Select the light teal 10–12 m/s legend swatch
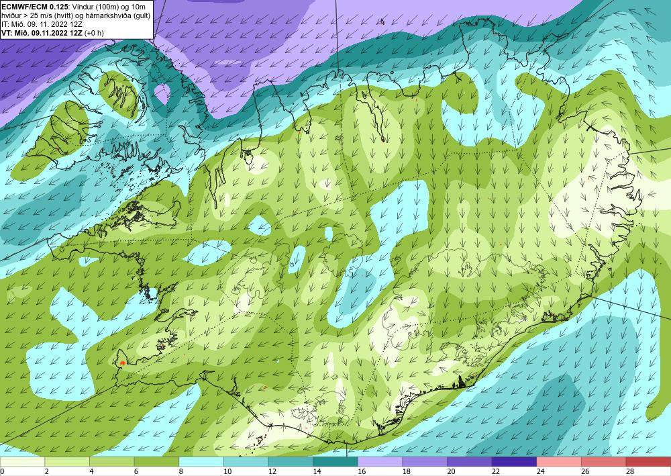 pyautogui.click(x=246, y=462)
